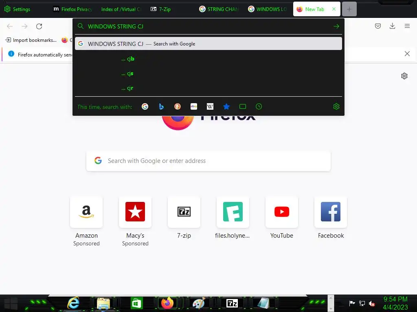Open 7-Zip from taskbar
The width and height of the screenshot is (417, 312).
pos(232,303)
